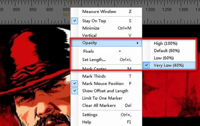Select Very Low (40%) opacity

(169, 65)
